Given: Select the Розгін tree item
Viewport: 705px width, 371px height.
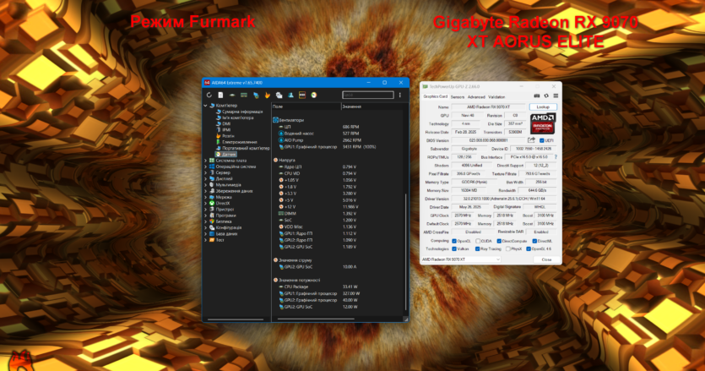Looking at the screenshot, I should click(228, 136).
